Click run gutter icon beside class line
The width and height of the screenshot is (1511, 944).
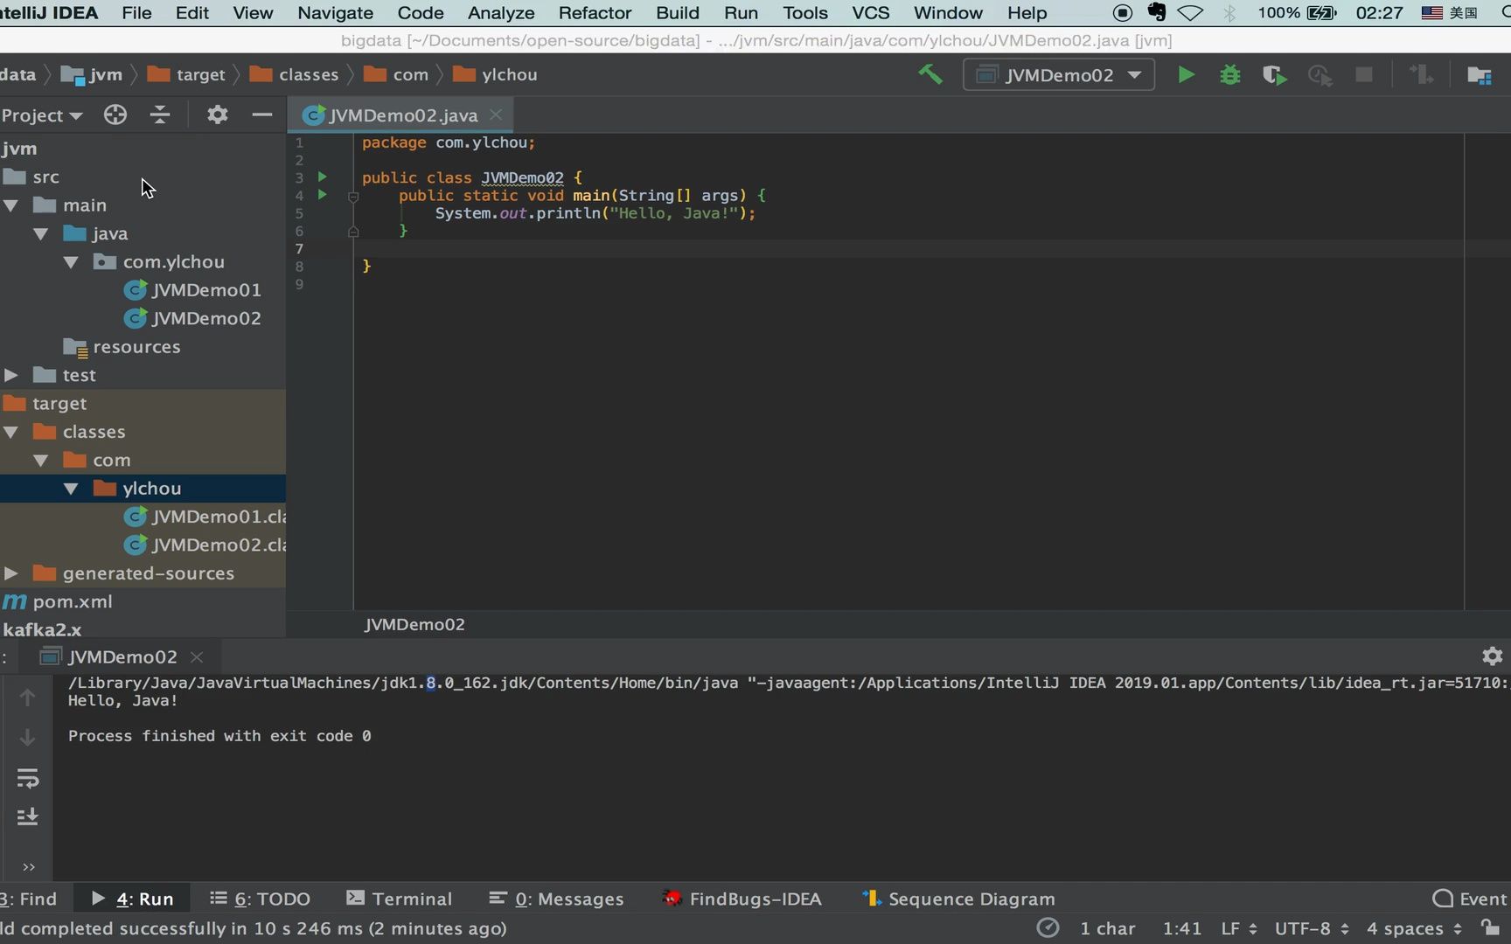pos(322,177)
